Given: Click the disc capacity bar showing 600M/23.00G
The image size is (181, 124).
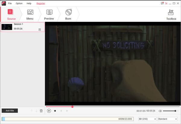Looking at the screenshot, I should pyautogui.click(x=68, y=119).
